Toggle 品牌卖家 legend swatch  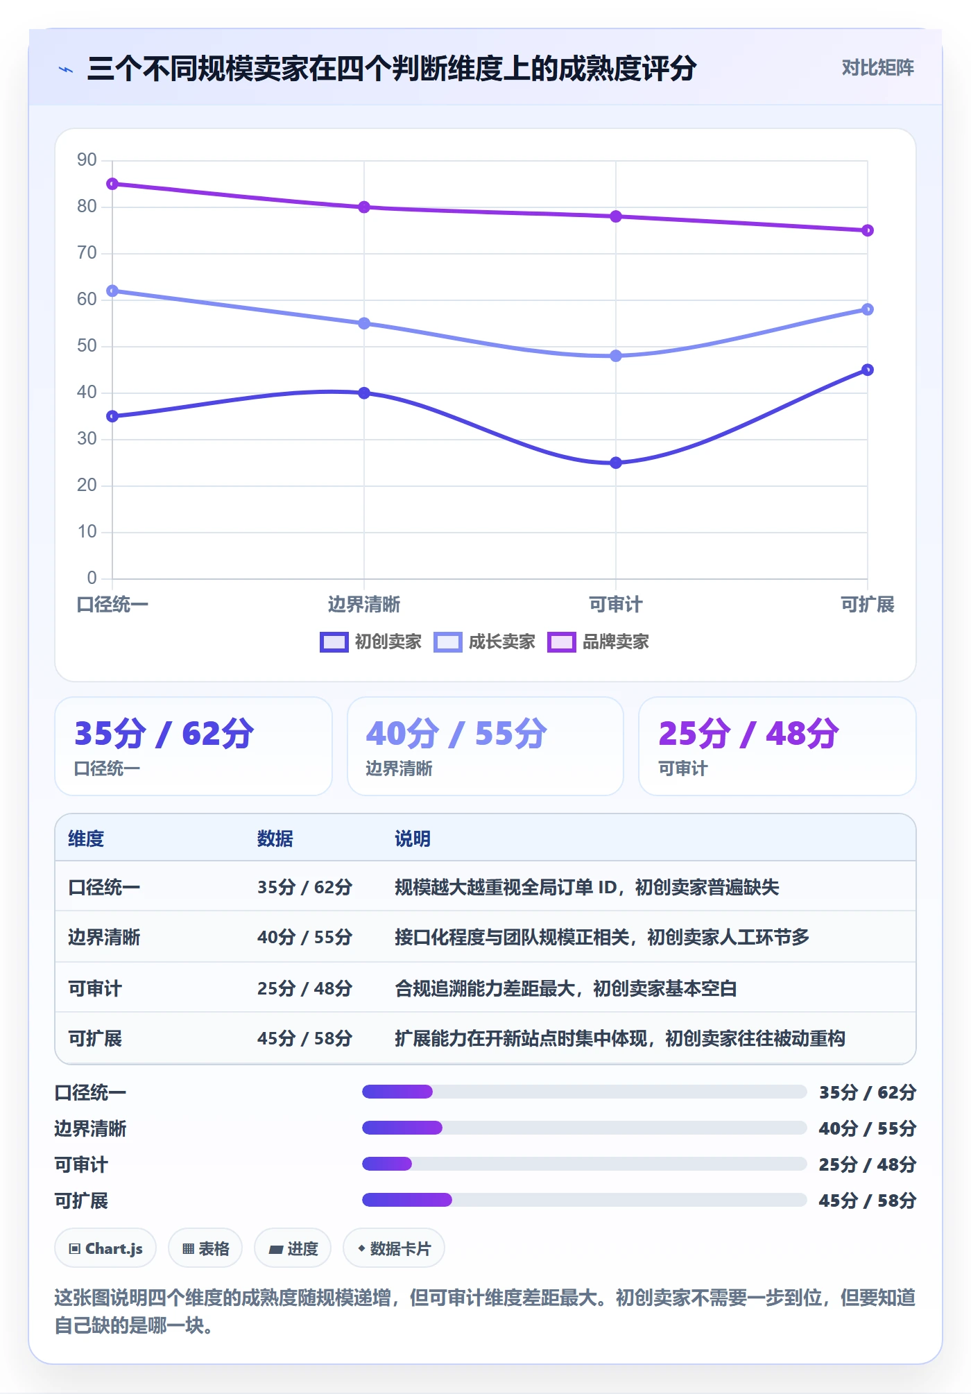click(x=561, y=642)
